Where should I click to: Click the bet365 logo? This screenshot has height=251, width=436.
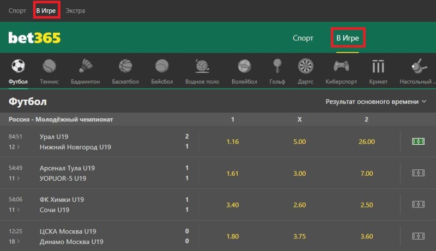pyautogui.click(x=34, y=38)
